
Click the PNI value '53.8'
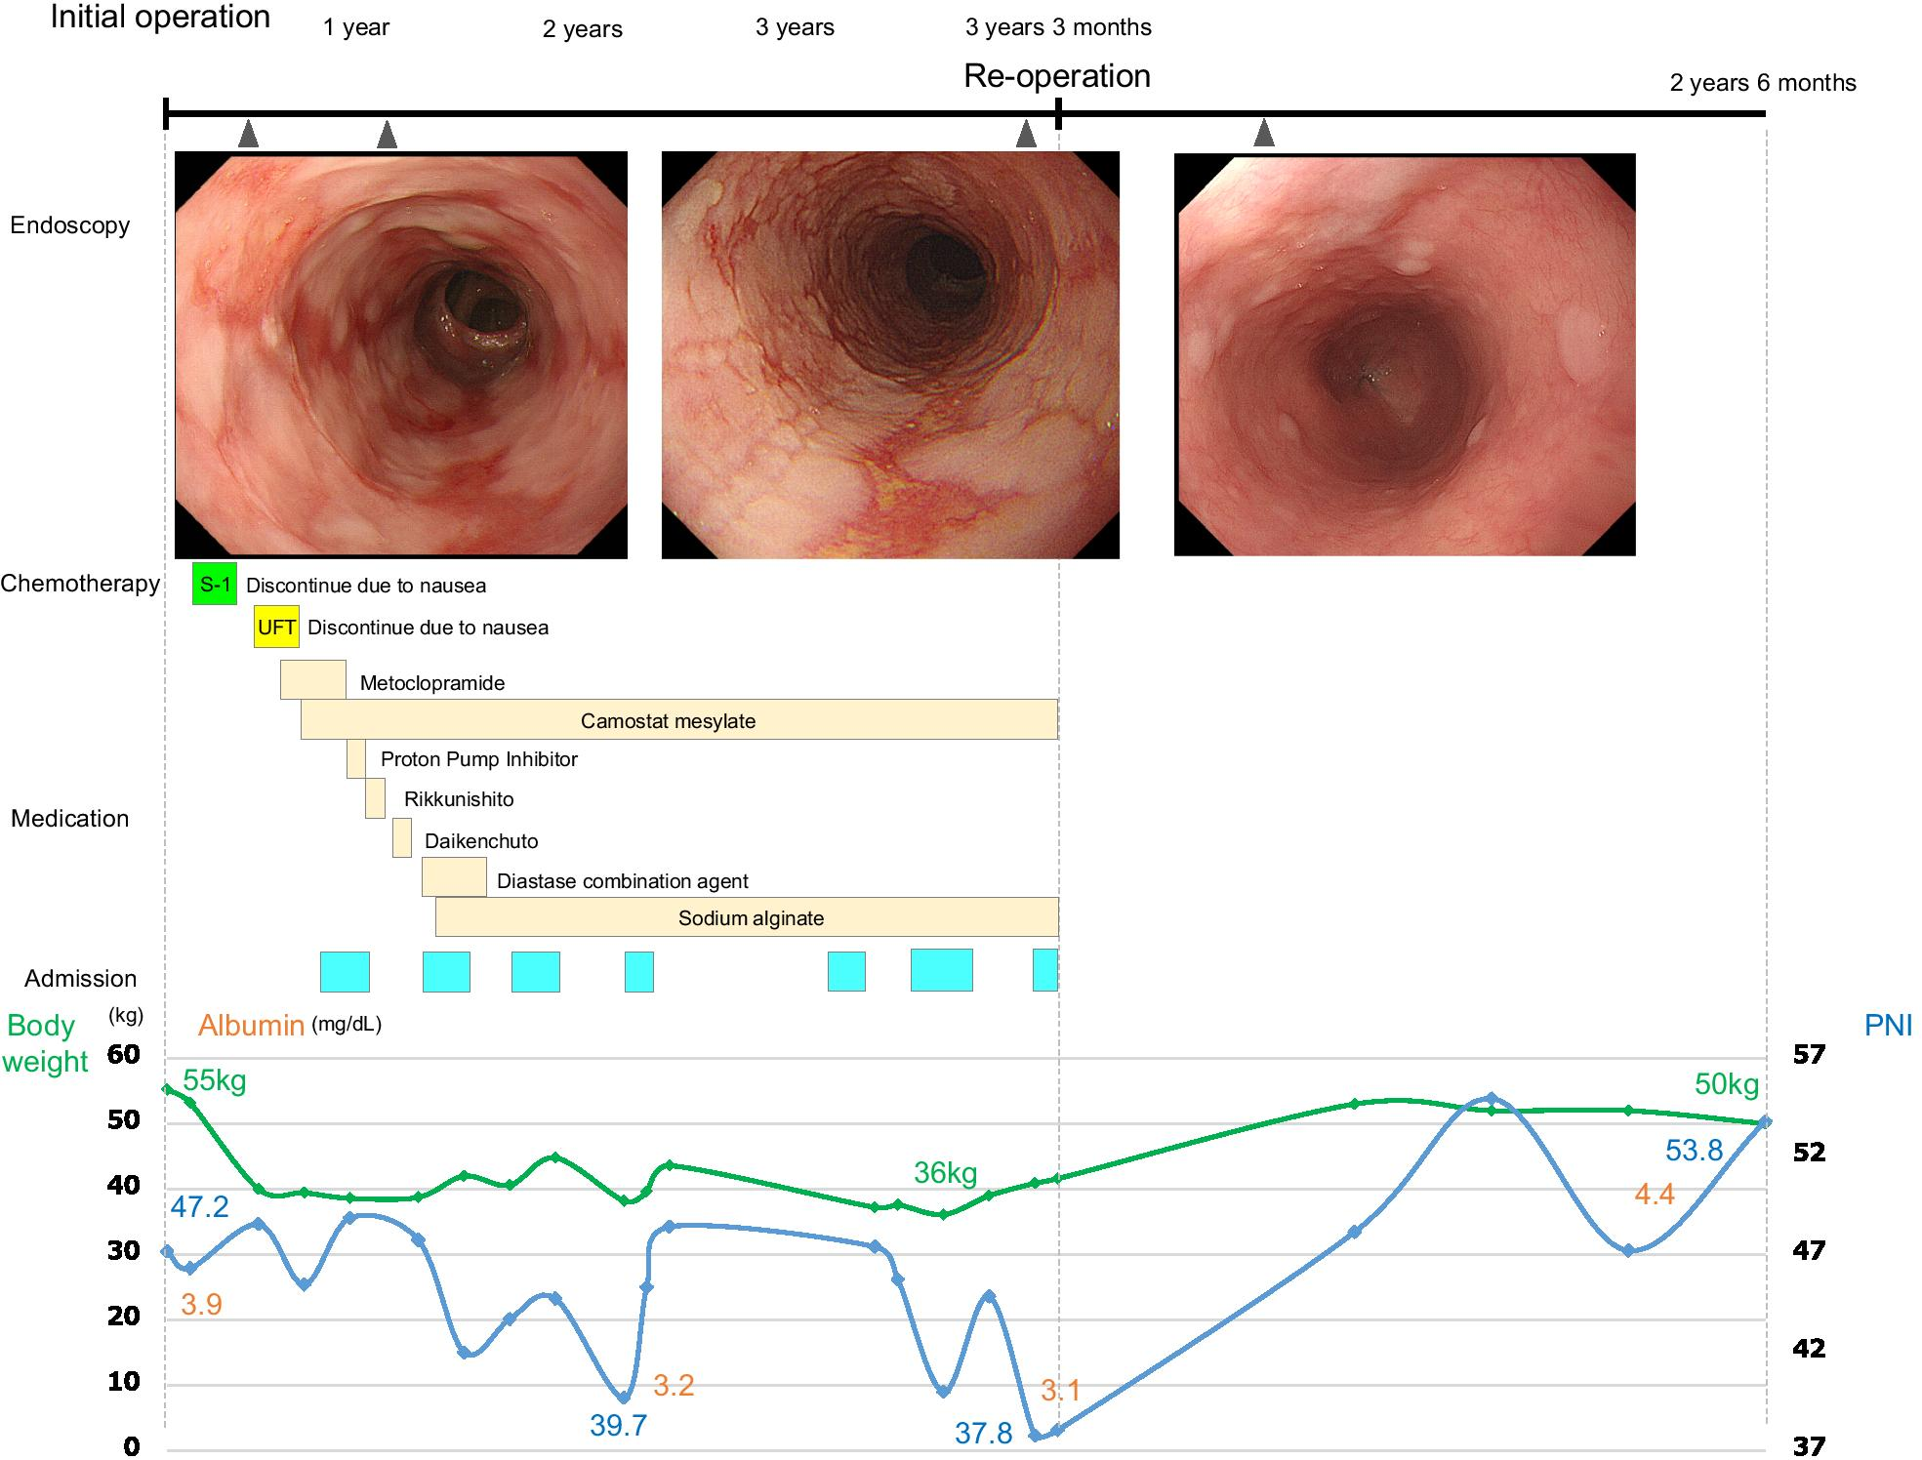tap(1695, 1151)
